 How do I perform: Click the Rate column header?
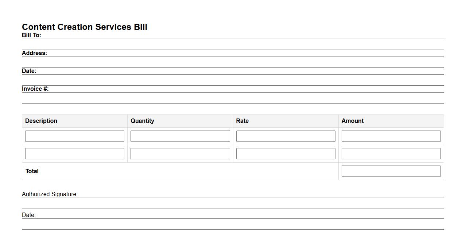click(242, 121)
